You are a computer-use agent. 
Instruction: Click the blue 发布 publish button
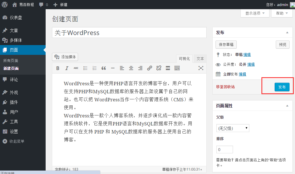[282, 87]
